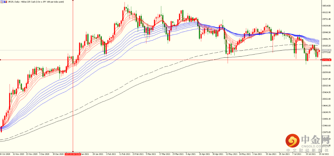Screen dimensions: 334x156
Task: Click the 28165.20 price scale value
Action: 327,46
